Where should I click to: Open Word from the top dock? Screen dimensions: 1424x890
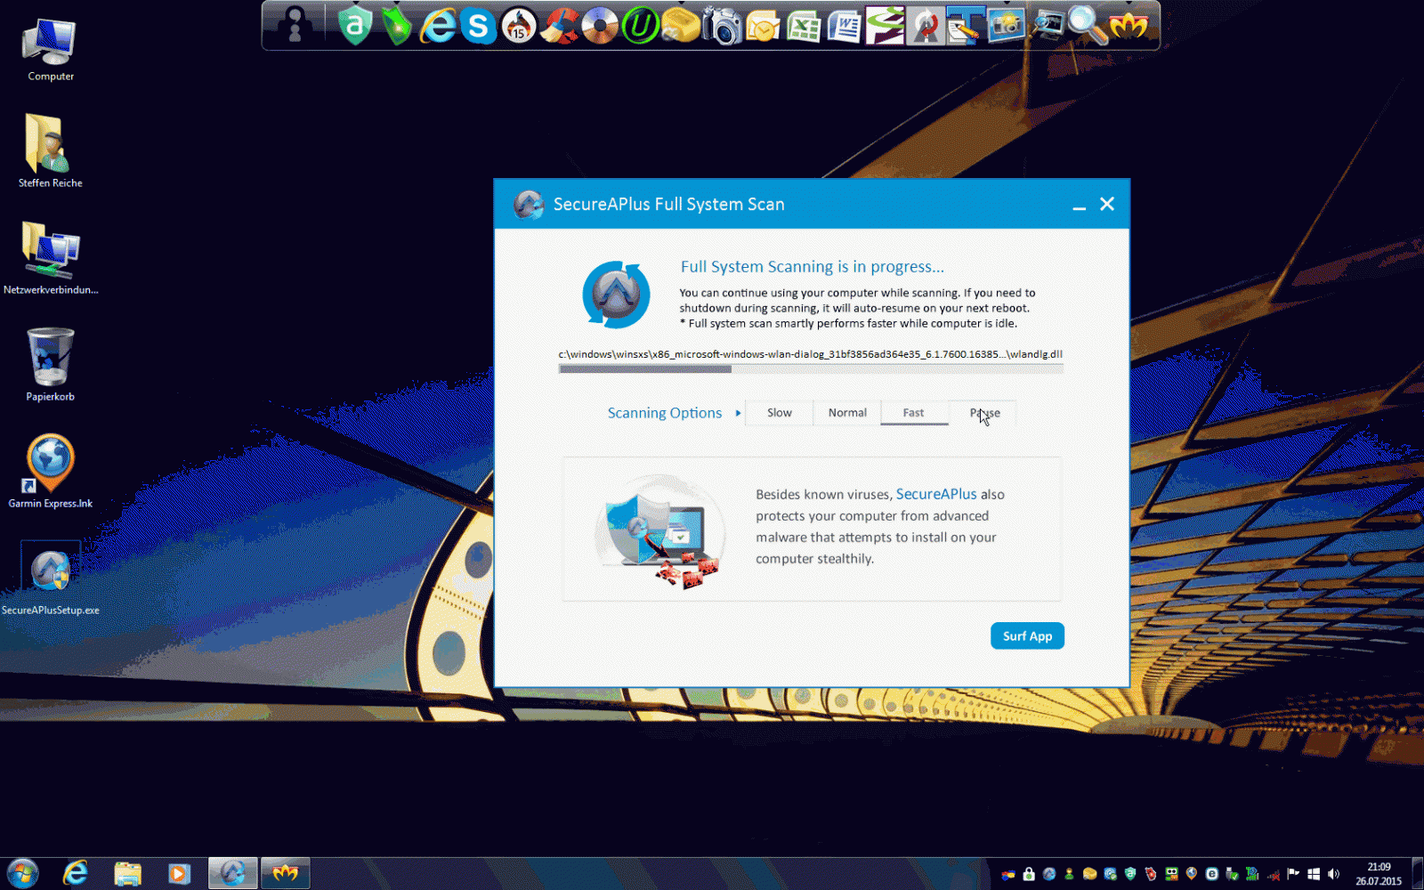(844, 26)
